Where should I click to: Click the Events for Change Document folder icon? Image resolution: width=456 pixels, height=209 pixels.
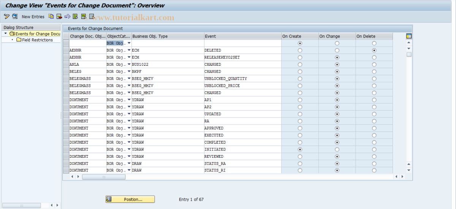pos(12,34)
